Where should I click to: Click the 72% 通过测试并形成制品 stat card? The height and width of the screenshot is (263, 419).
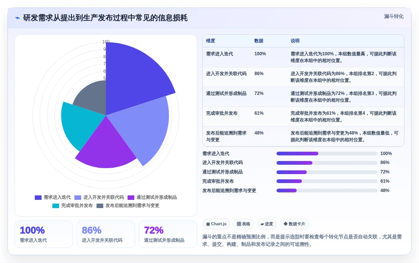tap(168, 234)
